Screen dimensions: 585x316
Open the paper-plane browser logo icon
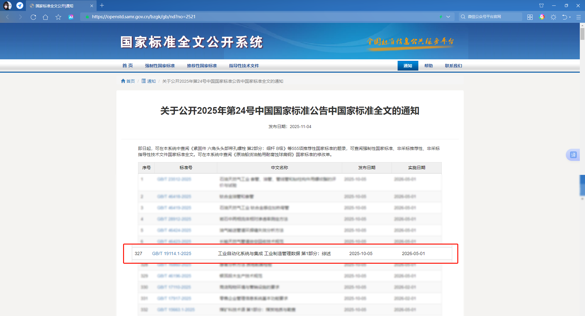pyautogui.click(x=20, y=5)
